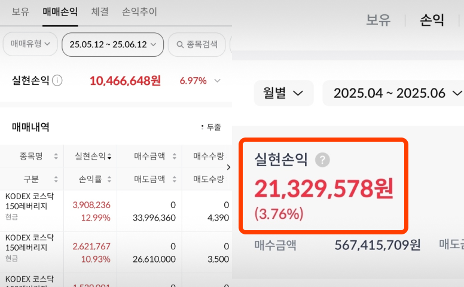This screenshot has width=464, height=287.
Task: Sort by 구분 column arrows
Action: click(56, 179)
